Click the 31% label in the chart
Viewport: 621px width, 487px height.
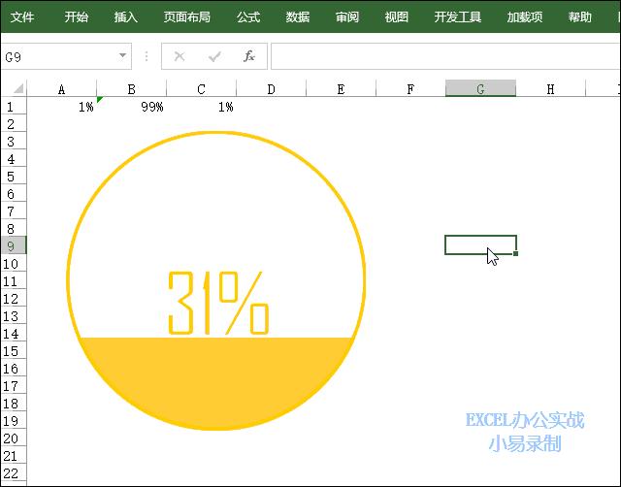click(x=219, y=303)
